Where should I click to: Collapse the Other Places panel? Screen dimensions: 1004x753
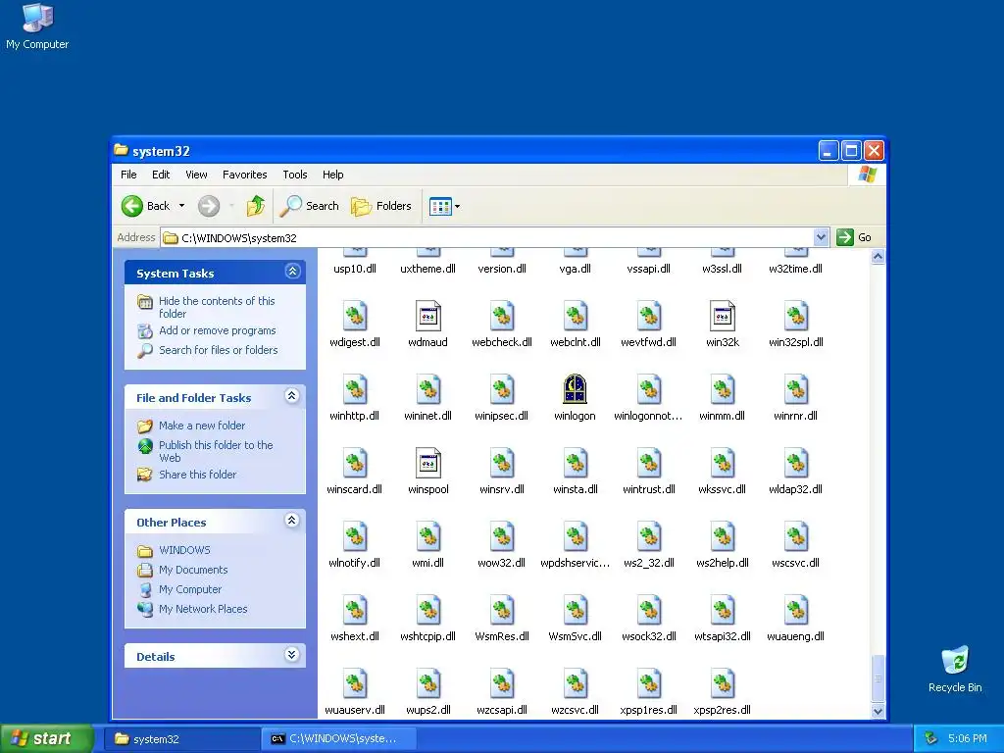(292, 520)
